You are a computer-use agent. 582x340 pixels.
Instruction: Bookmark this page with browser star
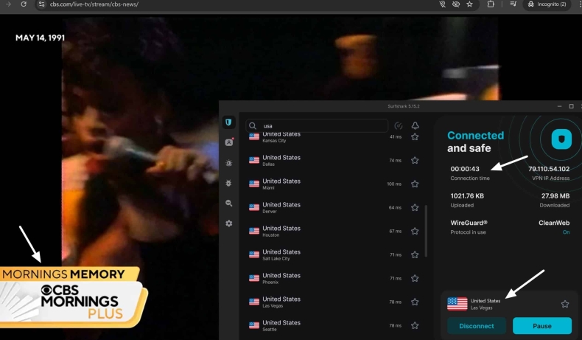click(469, 4)
